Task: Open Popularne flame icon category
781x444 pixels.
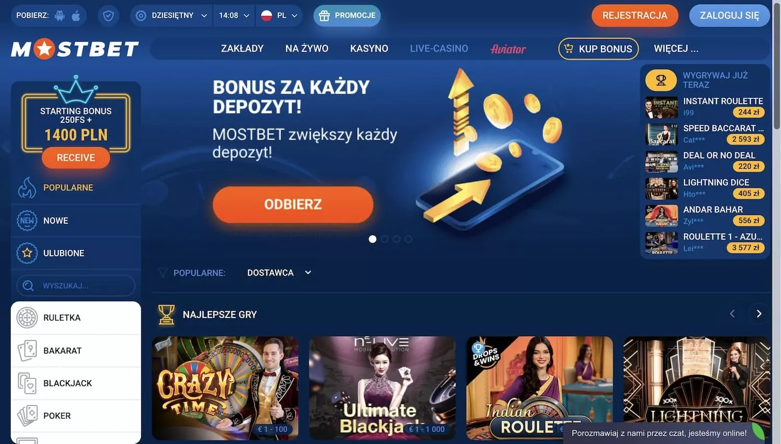Action: [x=27, y=187]
